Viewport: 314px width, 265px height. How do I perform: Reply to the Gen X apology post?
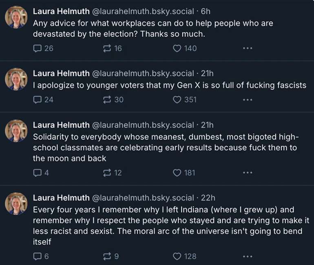pos(38,99)
